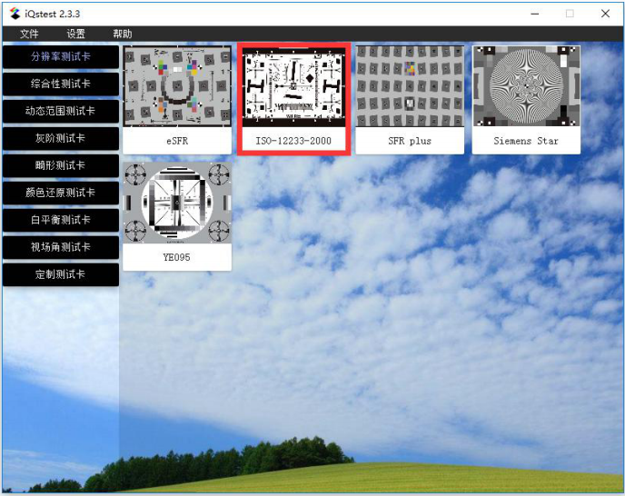Viewport: 625px width, 496px height.
Task: Select the 动态范围测试卡 category
Action: point(61,111)
